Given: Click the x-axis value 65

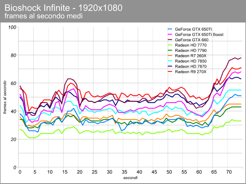Looking at the screenshot, I should point(214,172).
